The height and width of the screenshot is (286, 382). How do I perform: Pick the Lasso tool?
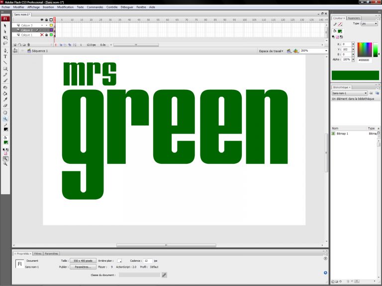[5, 44]
